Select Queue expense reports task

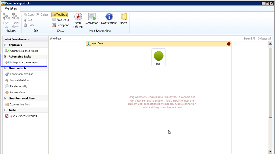[23, 116]
